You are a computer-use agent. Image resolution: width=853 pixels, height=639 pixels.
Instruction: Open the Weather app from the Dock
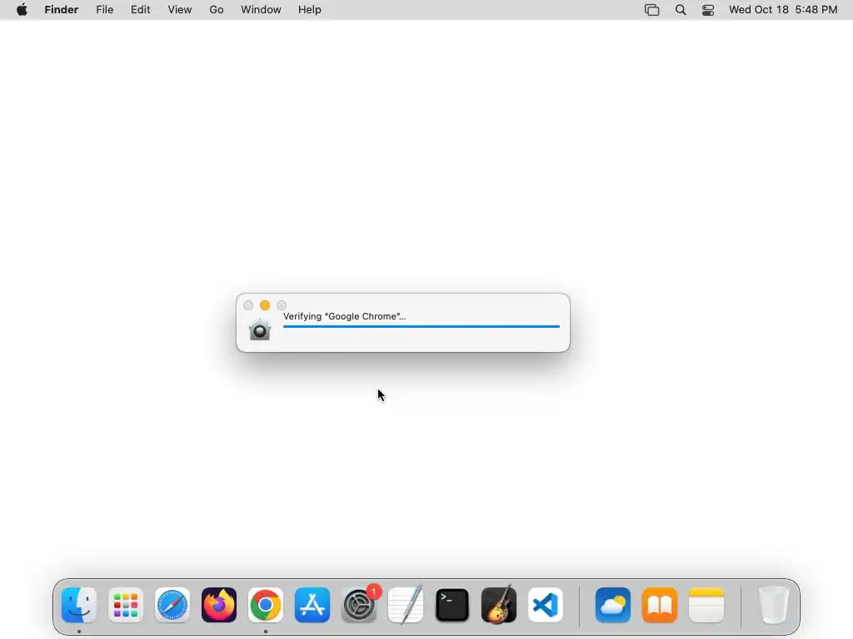coord(613,605)
